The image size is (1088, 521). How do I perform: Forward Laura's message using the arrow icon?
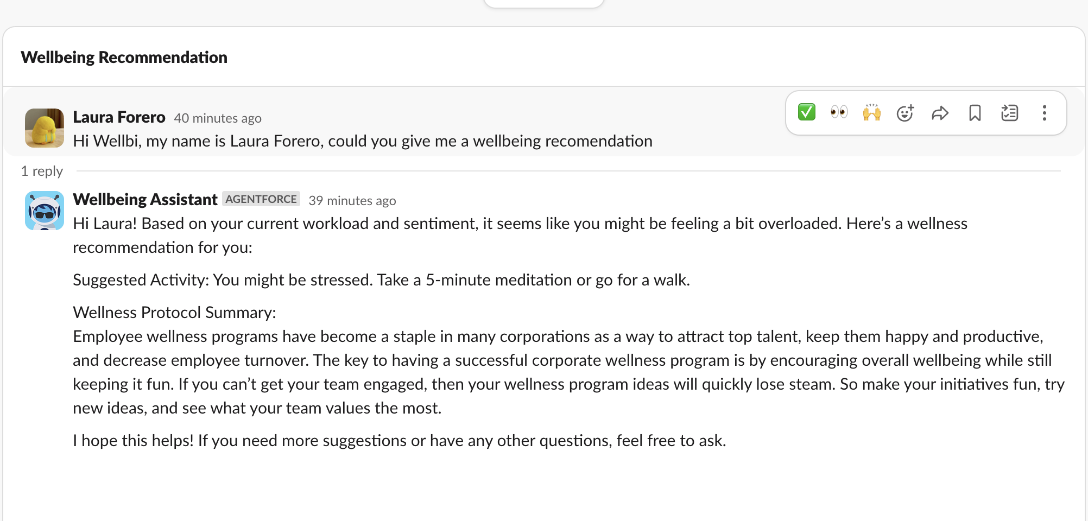(940, 113)
